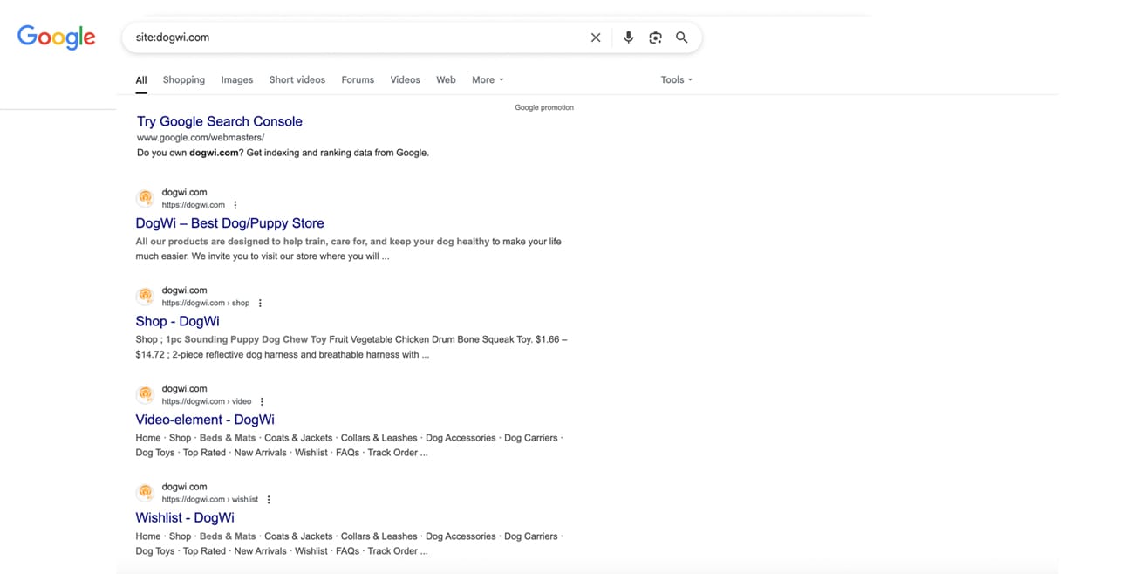This screenshot has height=574, width=1126.
Task: Open the Tools dropdown
Action: coord(676,79)
